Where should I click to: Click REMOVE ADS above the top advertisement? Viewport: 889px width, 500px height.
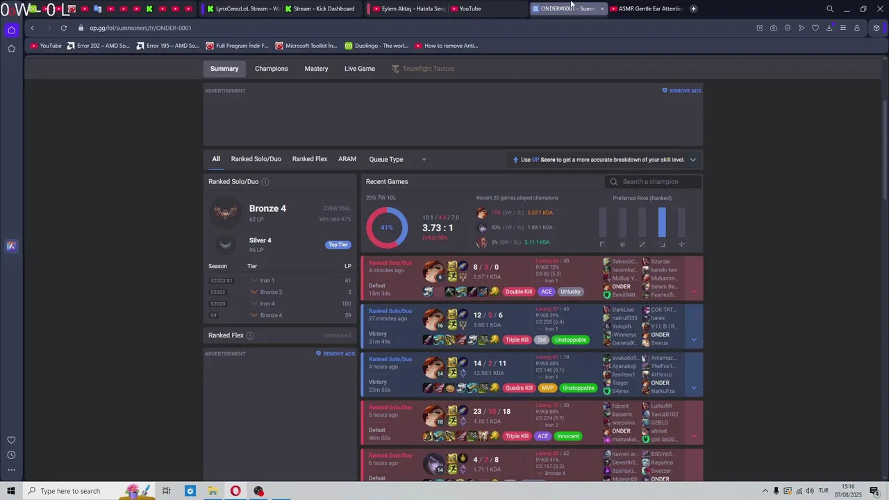681,91
